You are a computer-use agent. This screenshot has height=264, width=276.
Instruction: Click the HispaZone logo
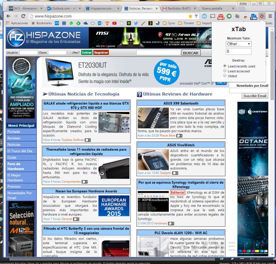[x=43, y=38]
